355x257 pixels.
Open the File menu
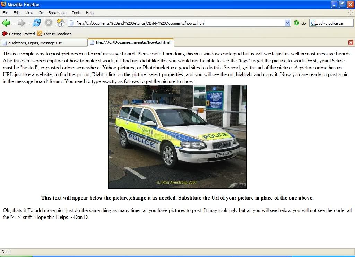(x=5, y=13)
